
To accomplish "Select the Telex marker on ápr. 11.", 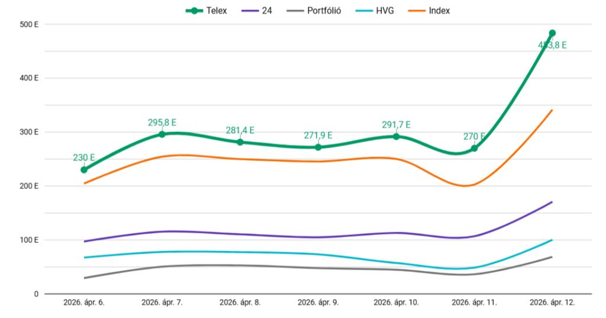I will coord(474,148).
